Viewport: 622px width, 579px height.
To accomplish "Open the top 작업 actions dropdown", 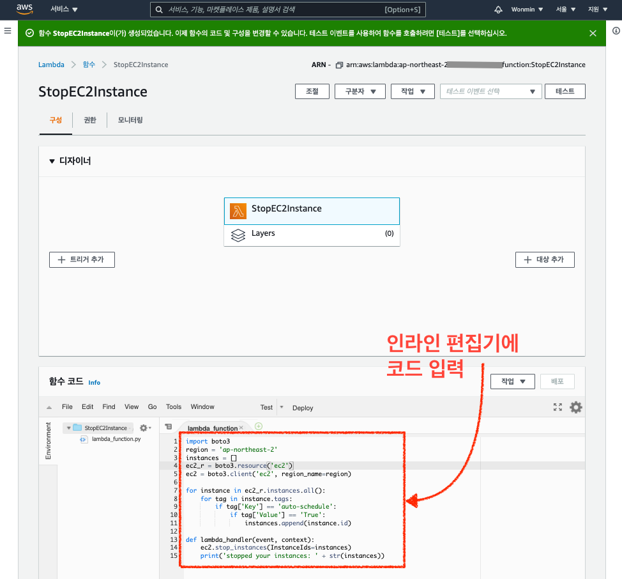I will 413,91.
